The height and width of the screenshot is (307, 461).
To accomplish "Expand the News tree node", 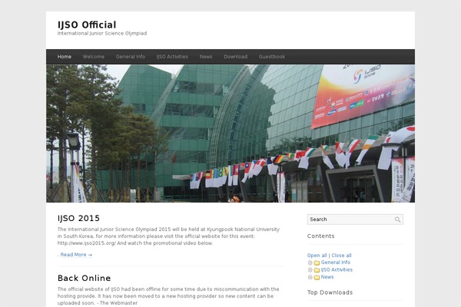I will pos(310,277).
